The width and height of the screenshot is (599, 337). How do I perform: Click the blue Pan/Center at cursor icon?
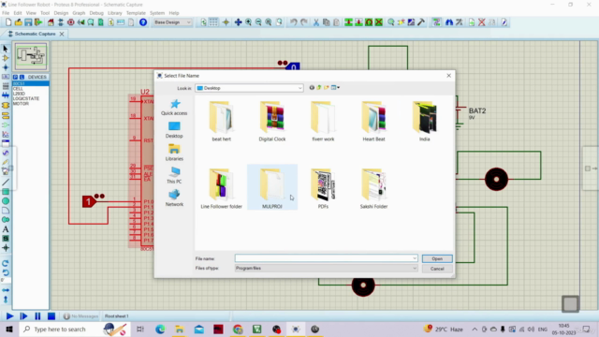point(238,22)
